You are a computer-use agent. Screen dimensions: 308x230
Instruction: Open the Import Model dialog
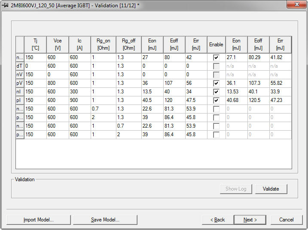pyautogui.click(x=38, y=220)
